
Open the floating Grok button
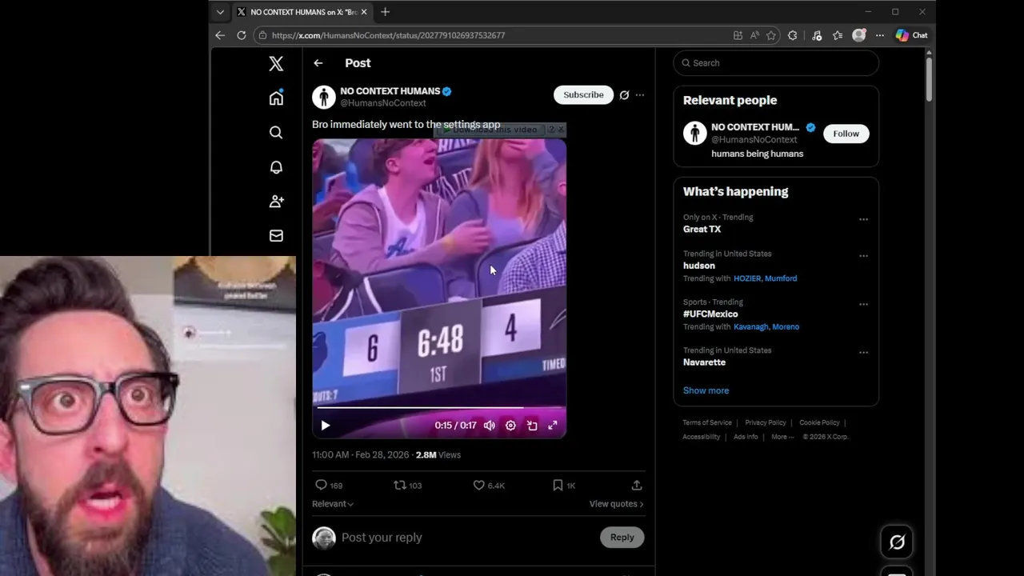897,542
